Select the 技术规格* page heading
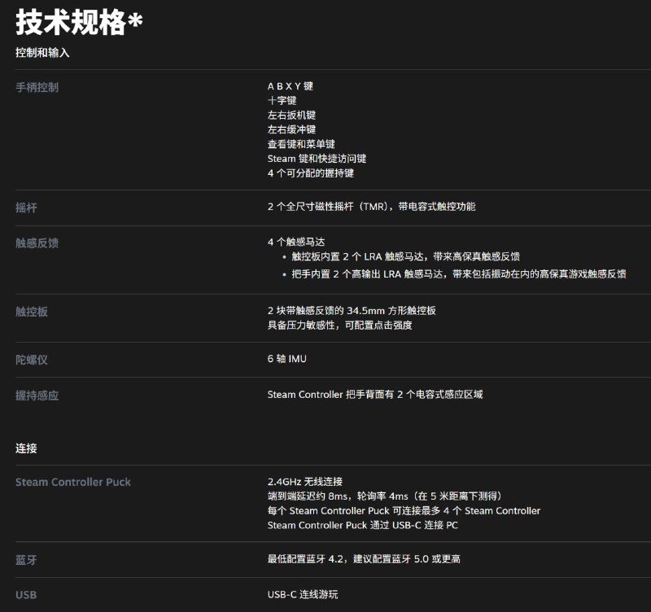This screenshot has height=612, width=651. pos(79,23)
